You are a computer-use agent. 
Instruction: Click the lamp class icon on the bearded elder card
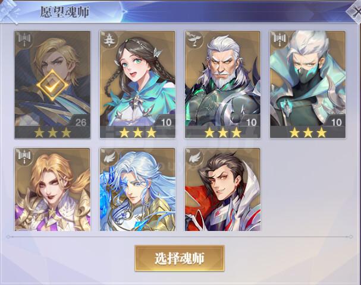point(194,40)
